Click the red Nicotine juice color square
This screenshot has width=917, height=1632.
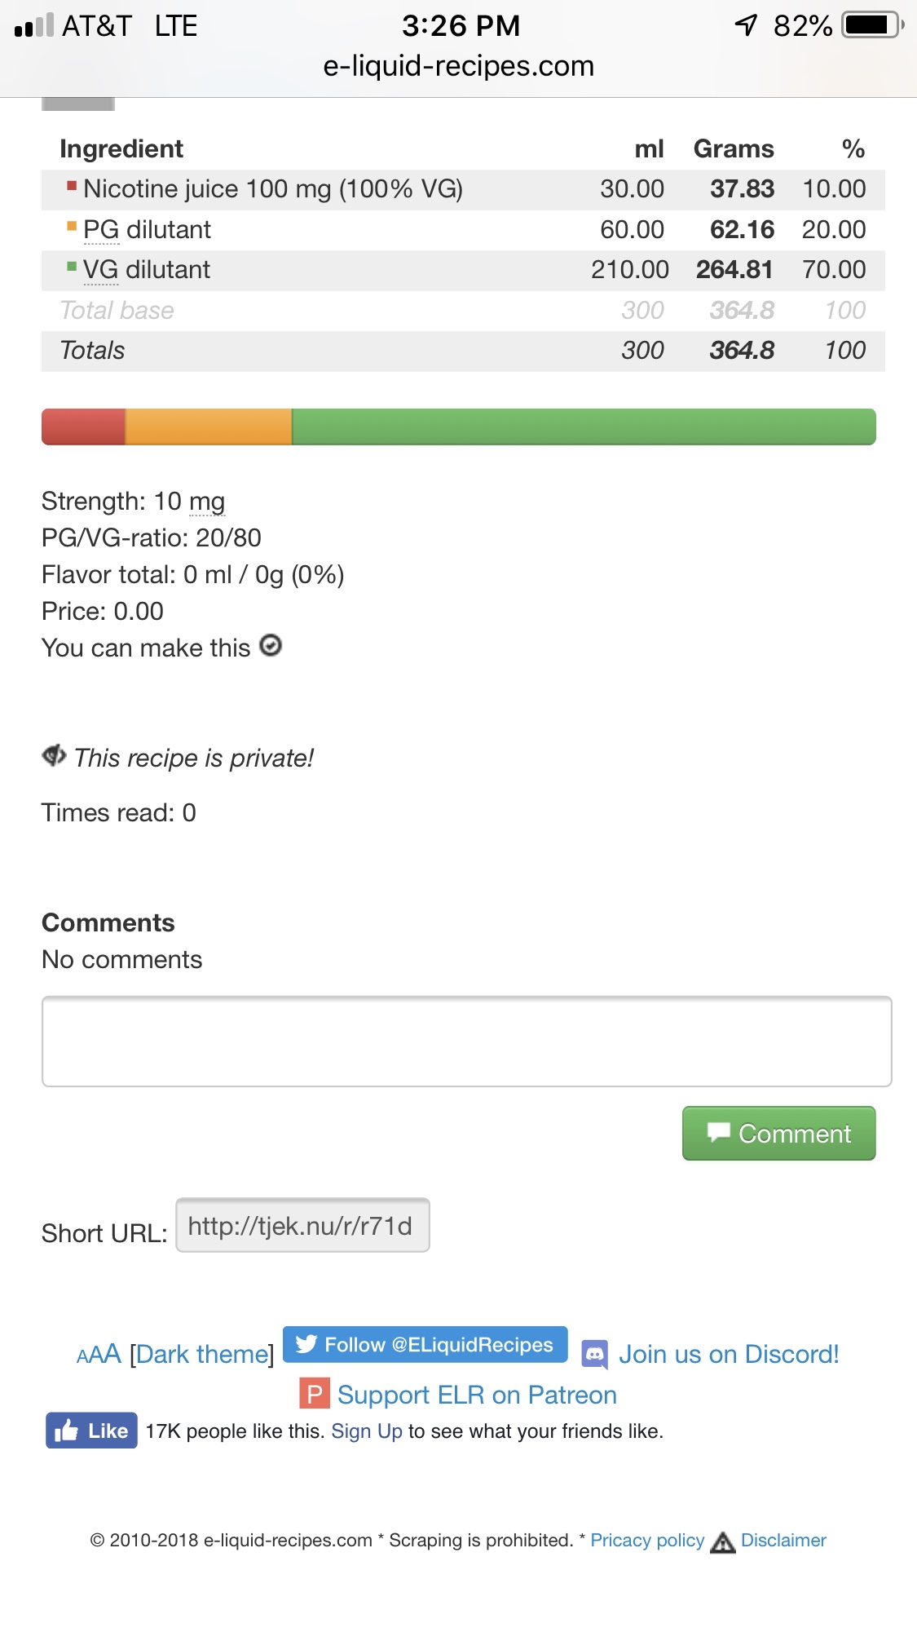point(72,185)
